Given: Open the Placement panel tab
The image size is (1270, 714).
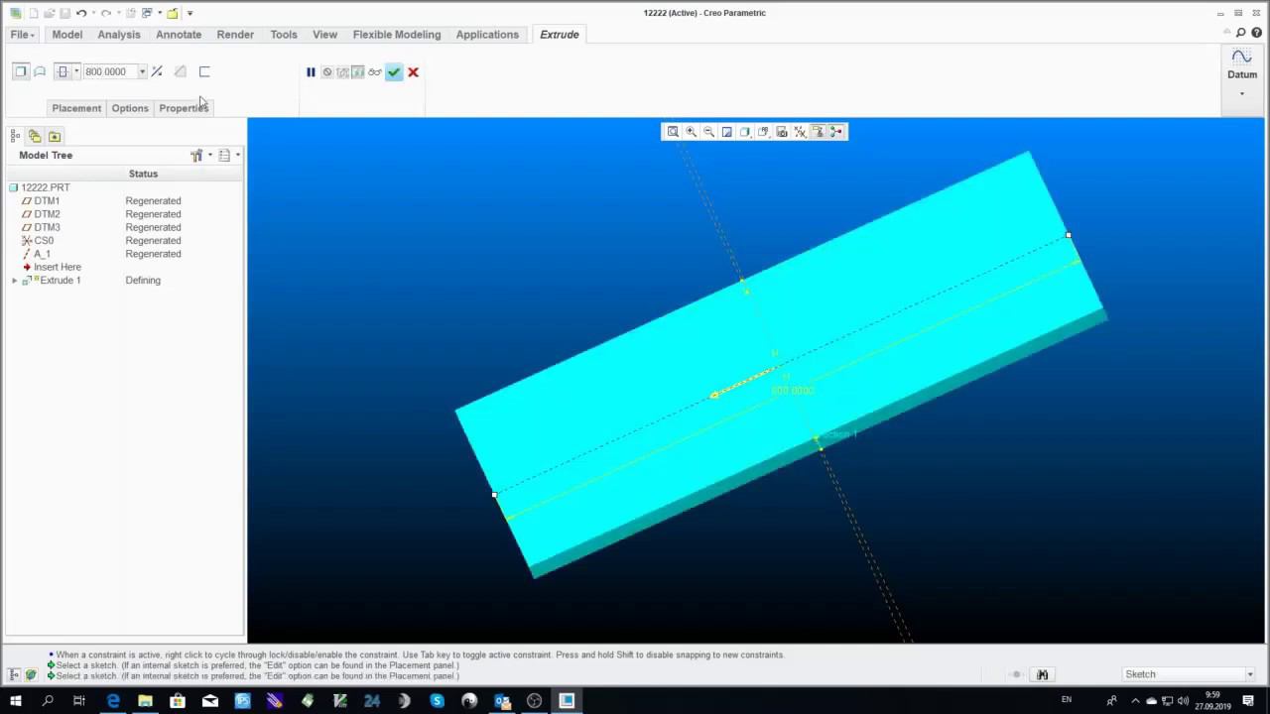Looking at the screenshot, I should 76,108.
